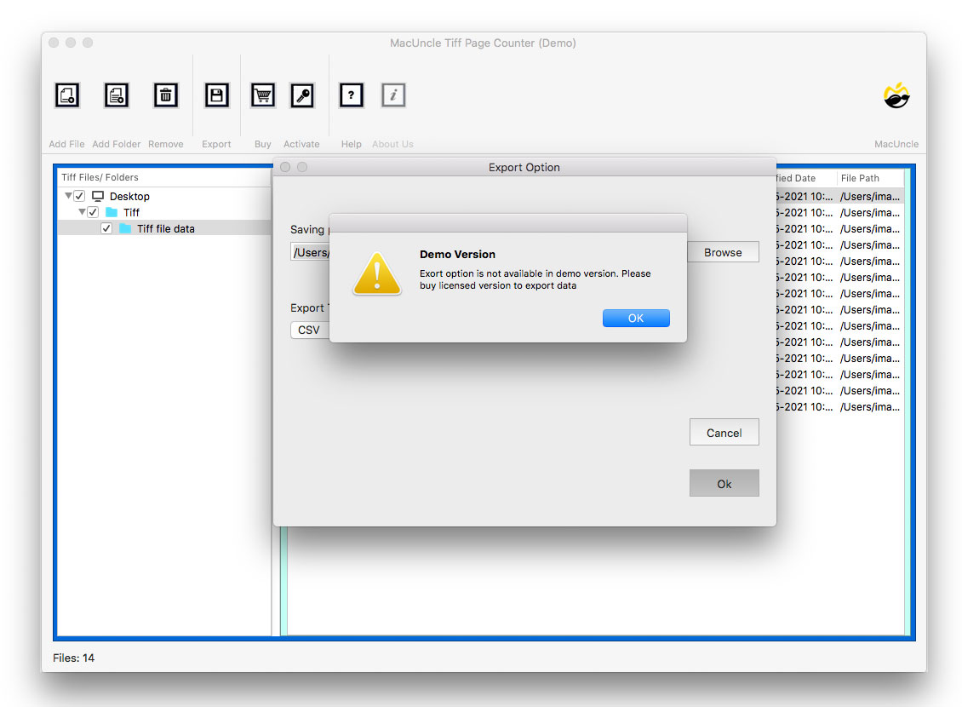Click the first /Users/ima... file path row
The height and width of the screenshot is (707, 962).
(870, 197)
